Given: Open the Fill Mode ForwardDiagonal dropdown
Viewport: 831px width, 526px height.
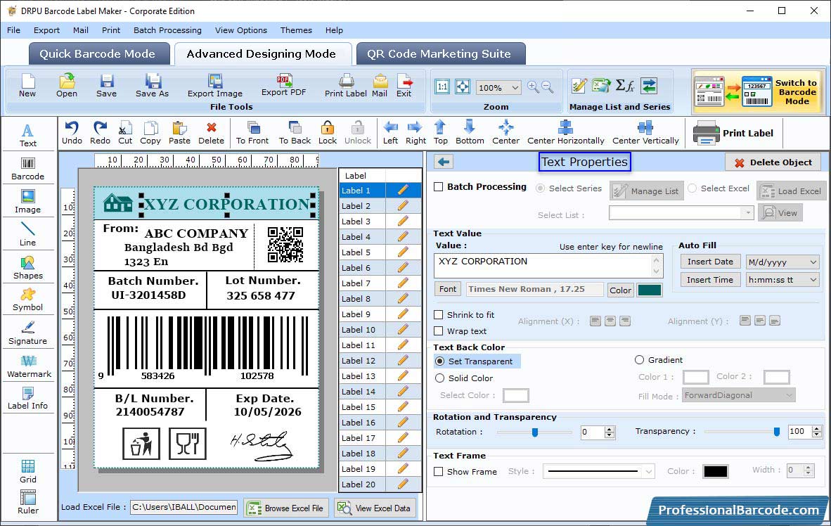Looking at the screenshot, I should (x=739, y=395).
